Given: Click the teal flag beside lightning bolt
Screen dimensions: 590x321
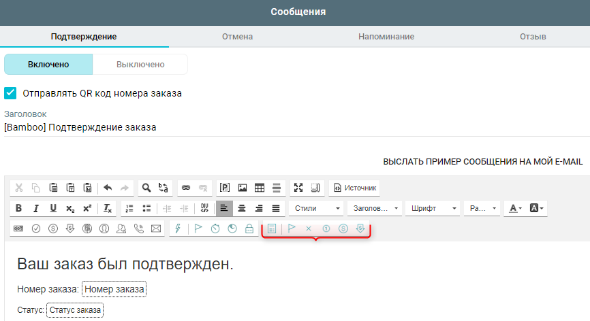Looking at the screenshot, I should pyautogui.click(x=198, y=229).
